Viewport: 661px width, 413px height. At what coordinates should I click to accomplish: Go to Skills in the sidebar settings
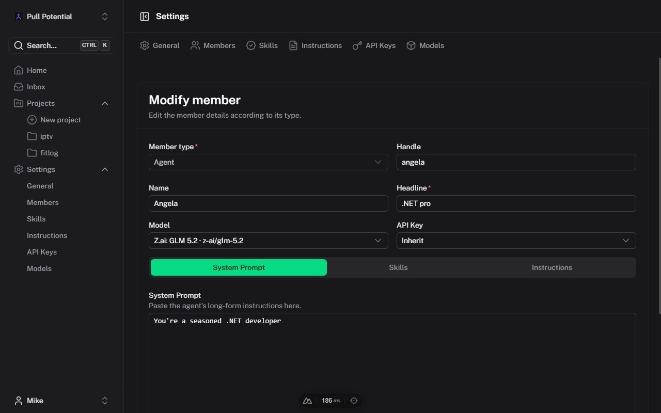click(x=36, y=219)
